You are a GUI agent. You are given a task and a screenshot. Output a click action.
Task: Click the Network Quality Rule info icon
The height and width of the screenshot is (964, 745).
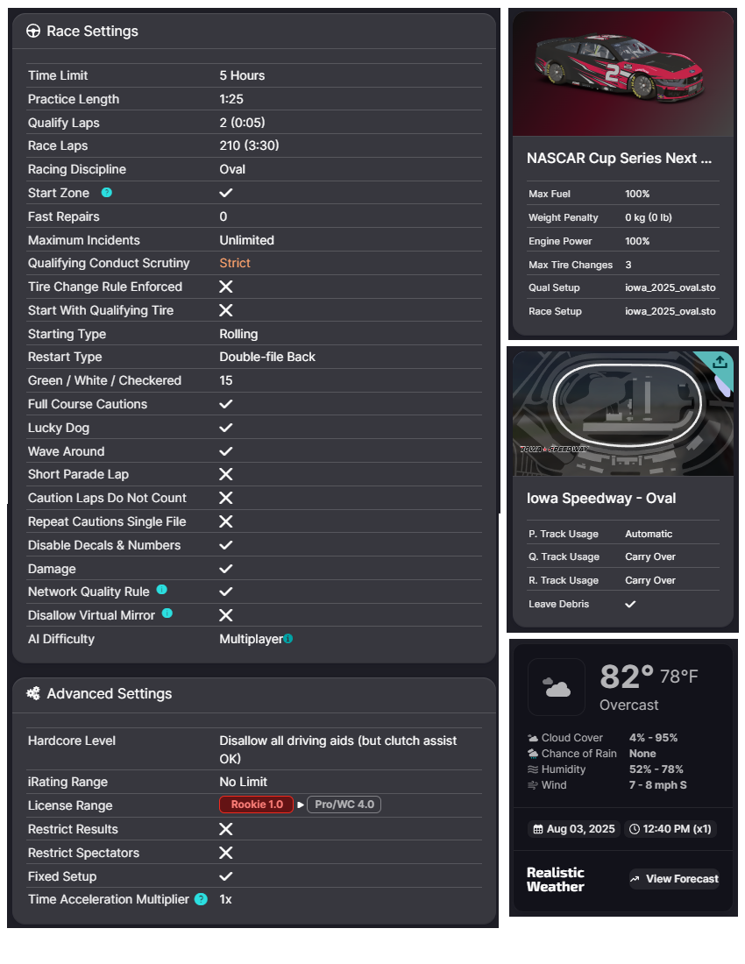click(161, 591)
